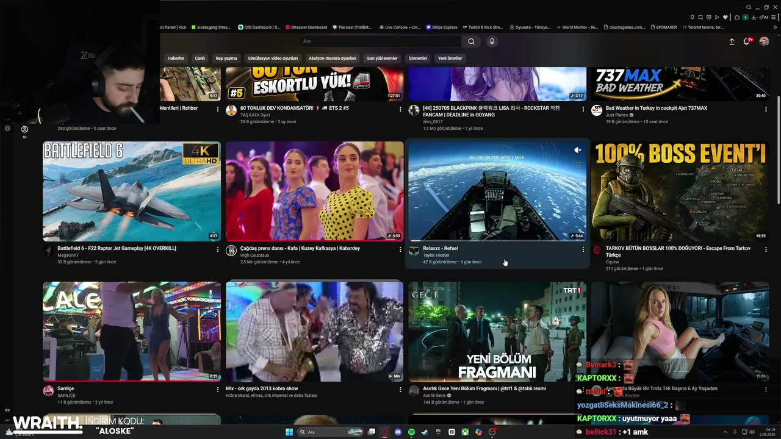
Task: Select the Simülasyon video oyunları chip
Action: click(273, 58)
